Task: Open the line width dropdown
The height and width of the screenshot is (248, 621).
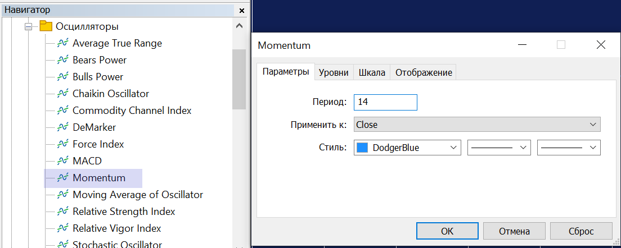Action: pos(569,148)
